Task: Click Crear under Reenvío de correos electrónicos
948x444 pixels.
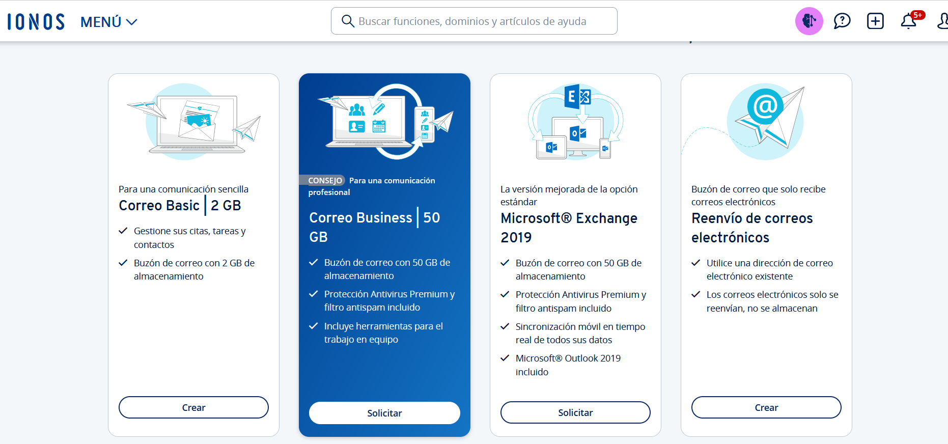Action: coord(766,407)
